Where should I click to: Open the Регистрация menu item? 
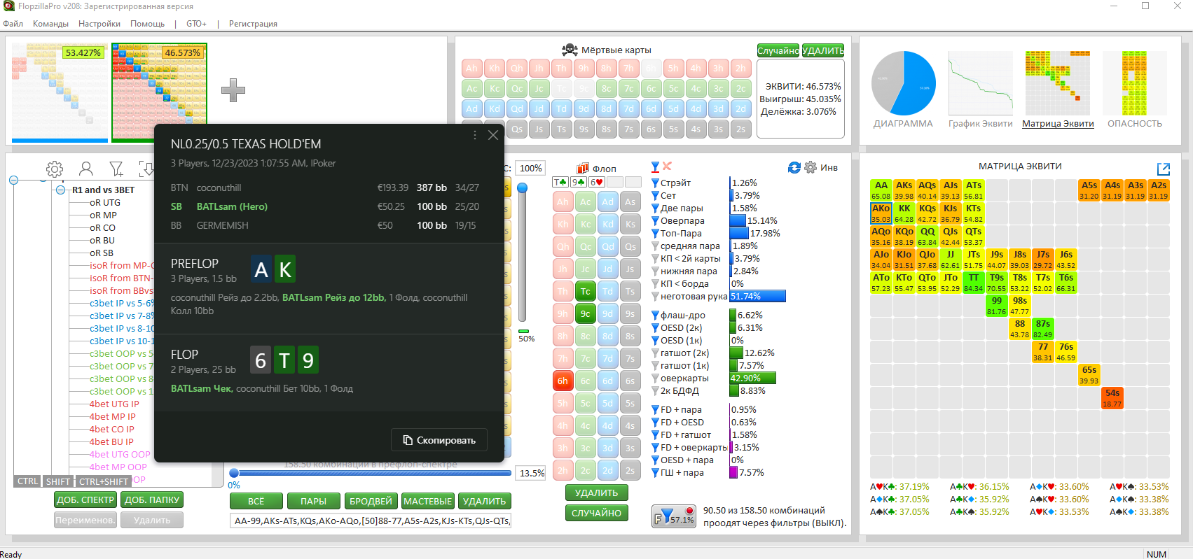pos(253,23)
